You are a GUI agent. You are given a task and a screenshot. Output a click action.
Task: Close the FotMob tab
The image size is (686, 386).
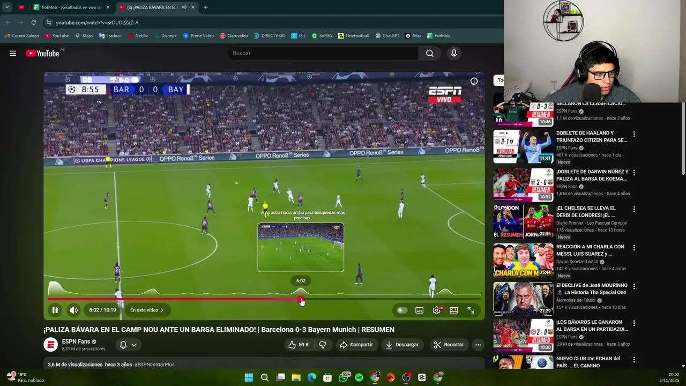[108, 8]
